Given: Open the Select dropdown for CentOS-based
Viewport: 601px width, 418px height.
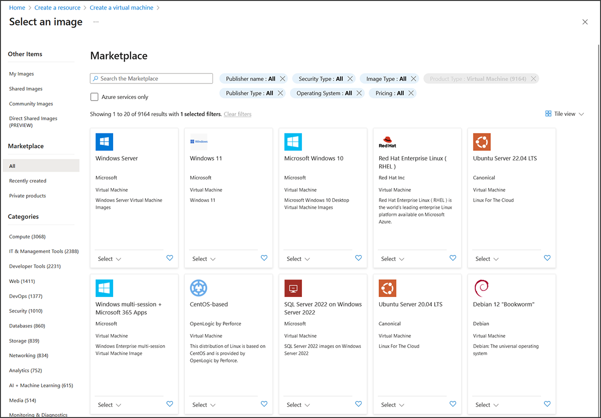Looking at the screenshot, I should pyautogui.click(x=204, y=405).
